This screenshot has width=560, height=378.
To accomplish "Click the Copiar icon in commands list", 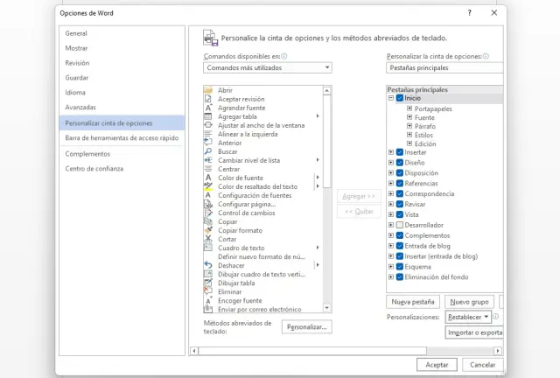I will coord(208,221).
